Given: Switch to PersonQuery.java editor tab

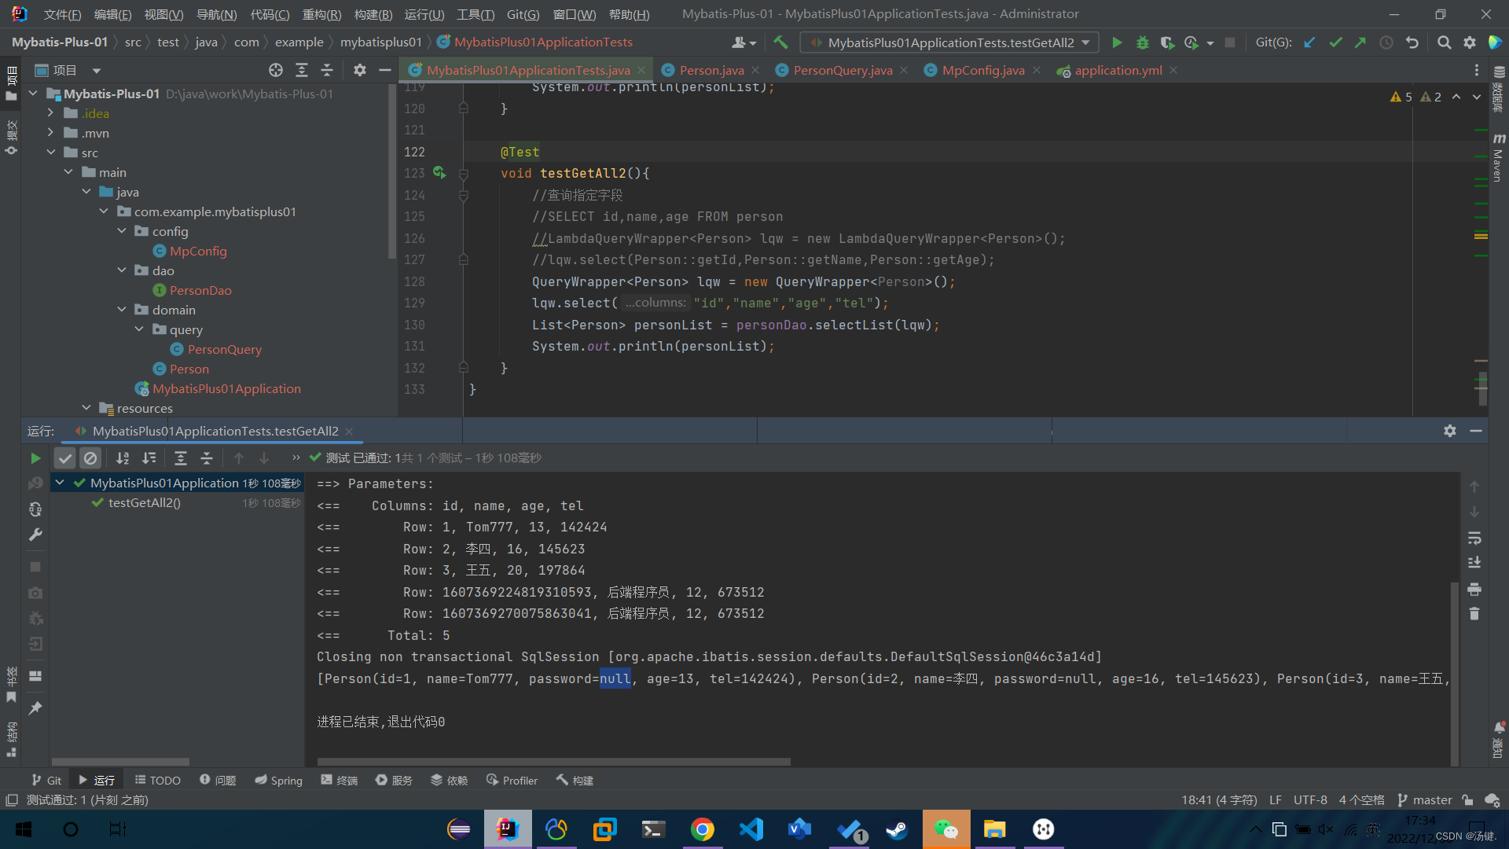Looking at the screenshot, I should coord(843,71).
